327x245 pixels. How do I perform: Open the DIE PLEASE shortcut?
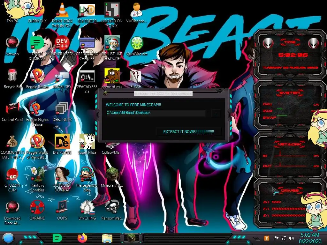62,145
